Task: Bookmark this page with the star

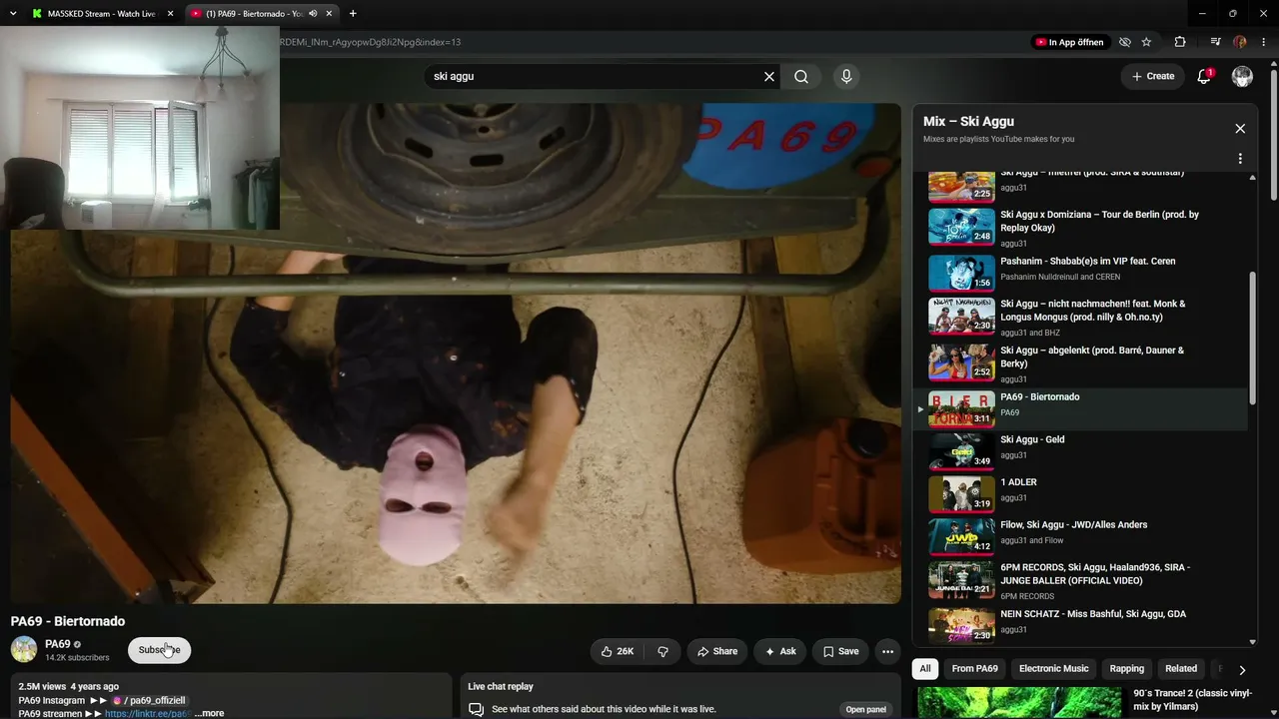Action: point(1146,42)
